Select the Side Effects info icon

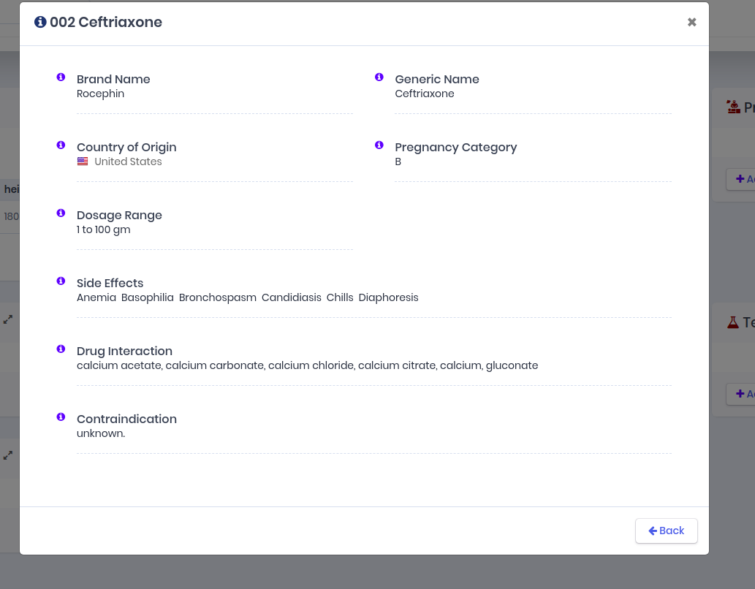[x=61, y=281]
